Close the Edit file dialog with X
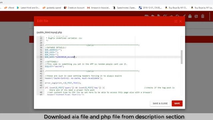 [180, 21]
